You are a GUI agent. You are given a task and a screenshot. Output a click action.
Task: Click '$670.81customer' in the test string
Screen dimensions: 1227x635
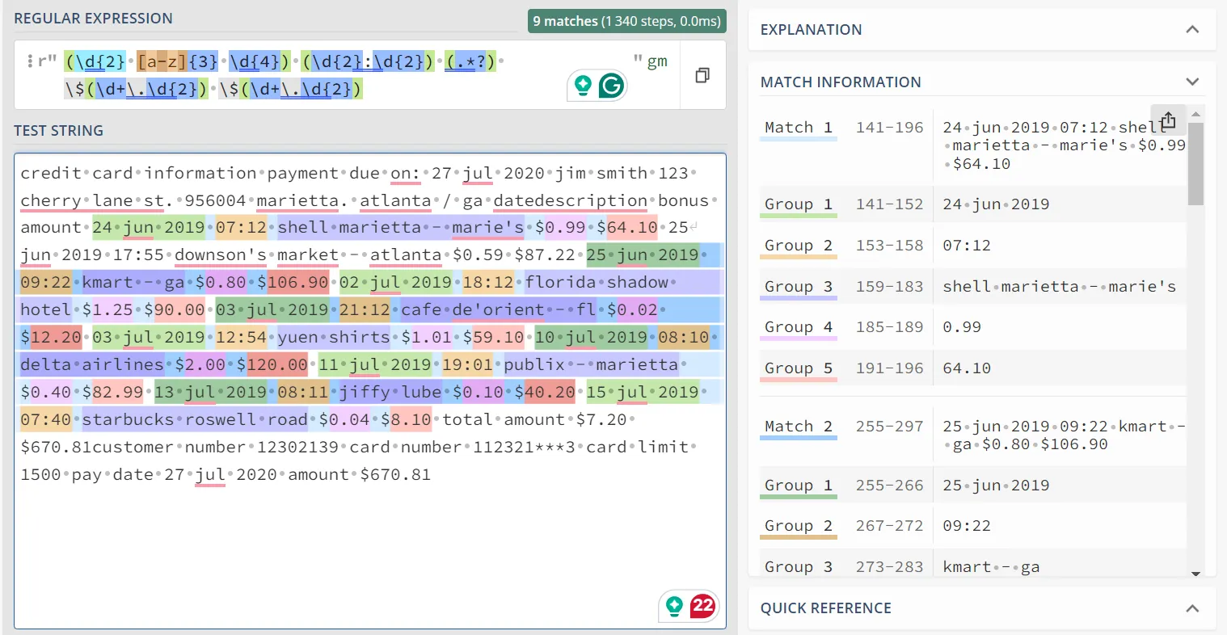click(97, 448)
